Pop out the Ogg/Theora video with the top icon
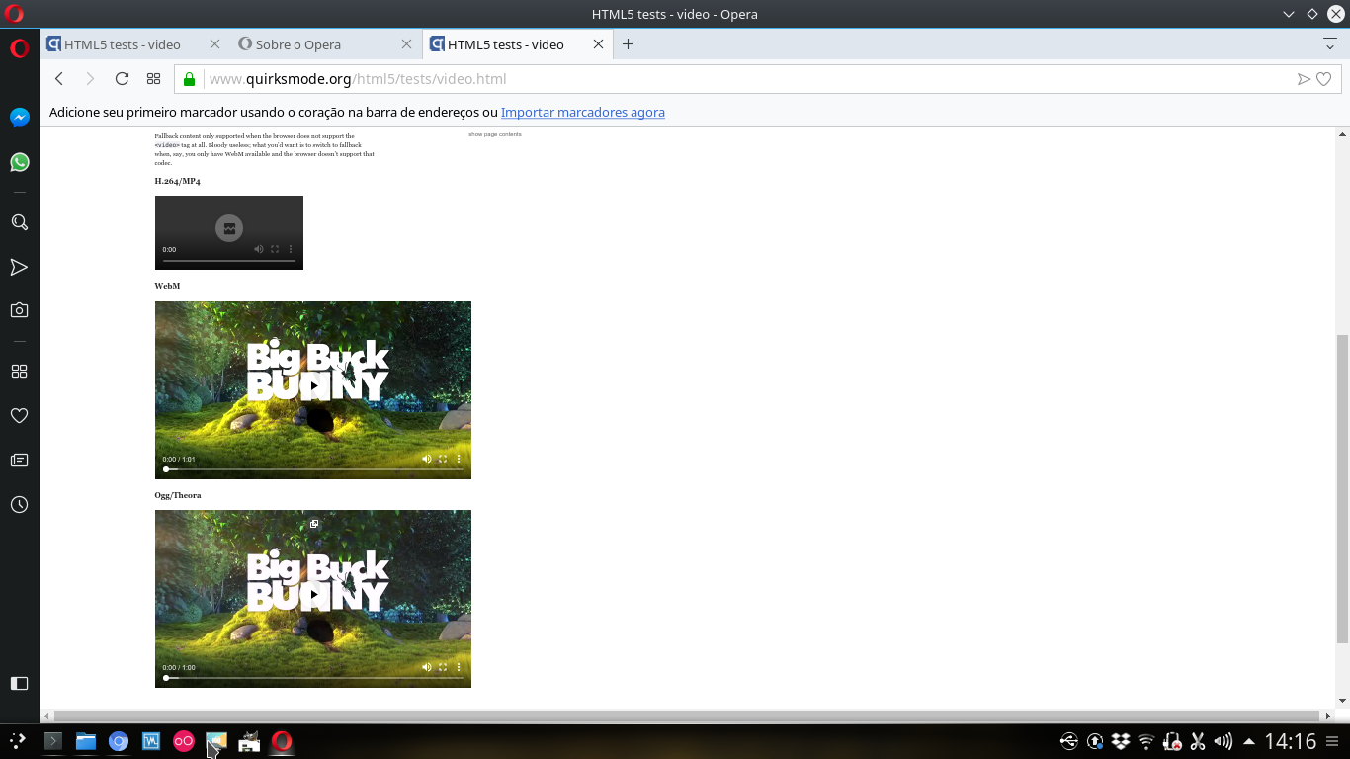Image resolution: width=1350 pixels, height=759 pixels. tap(313, 524)
